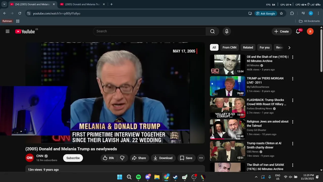The height and width of the screenshot is (182, 323).
Task: Open tab groups grid icon in bookmarks bar
Action: 18,21
